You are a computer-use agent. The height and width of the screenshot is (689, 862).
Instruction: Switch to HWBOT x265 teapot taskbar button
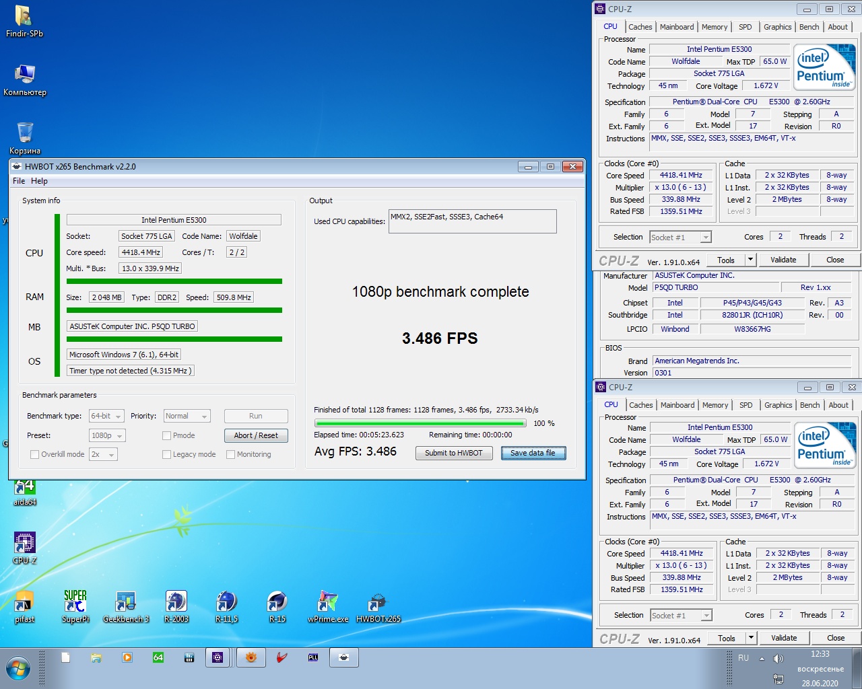click(x=343, y=657)
